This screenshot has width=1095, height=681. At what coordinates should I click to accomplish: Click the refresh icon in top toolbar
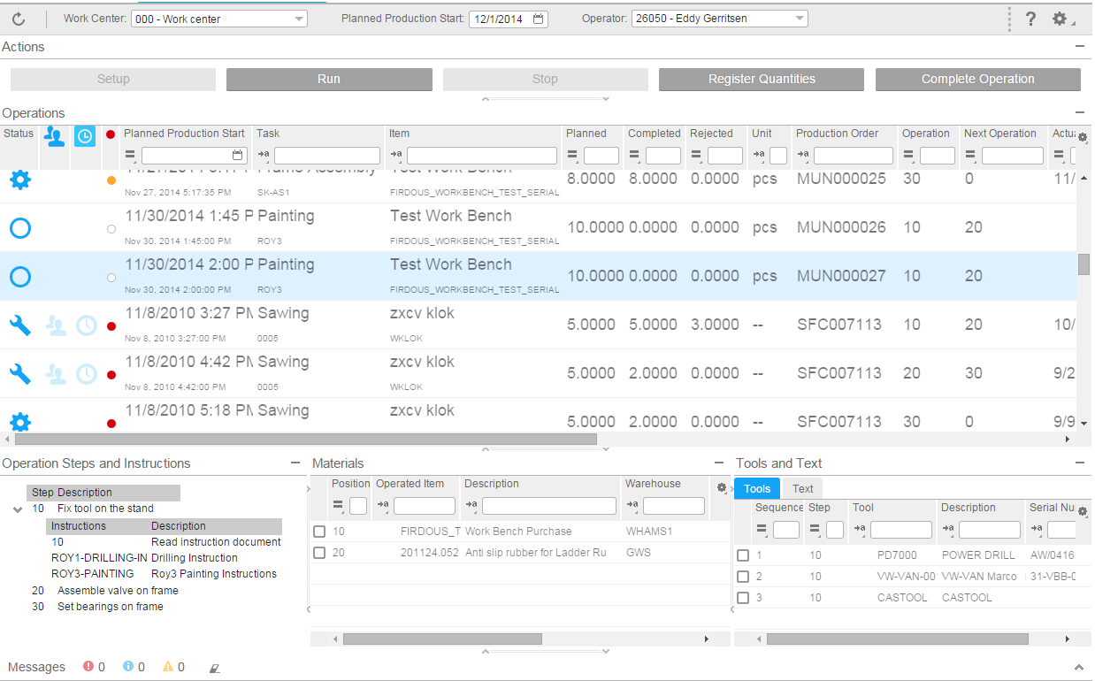coord(19,19)
